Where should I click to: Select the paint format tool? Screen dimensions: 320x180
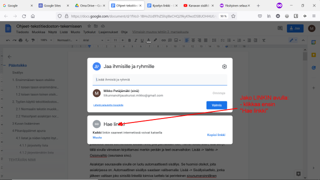coord(33,40)
